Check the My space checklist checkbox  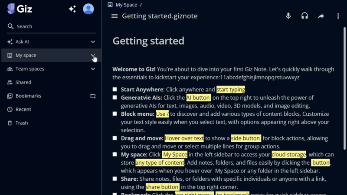pyautogui.click(x=115, y=154)
